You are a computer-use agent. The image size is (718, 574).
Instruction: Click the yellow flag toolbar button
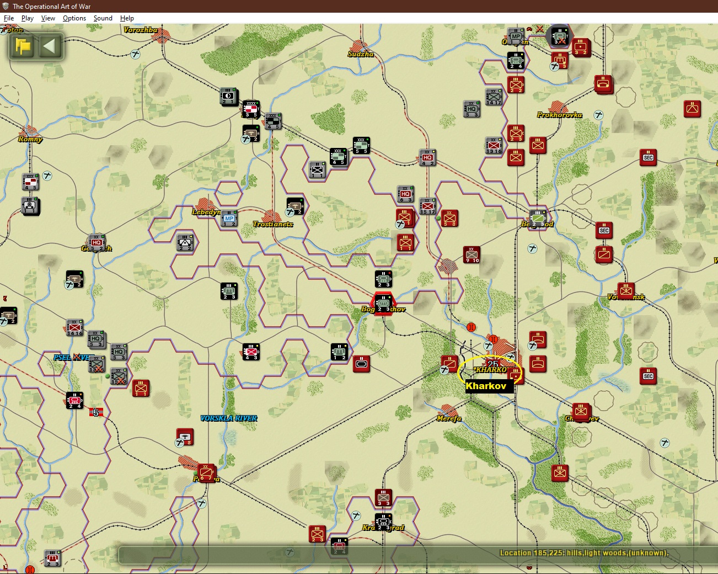click(23, 46)
